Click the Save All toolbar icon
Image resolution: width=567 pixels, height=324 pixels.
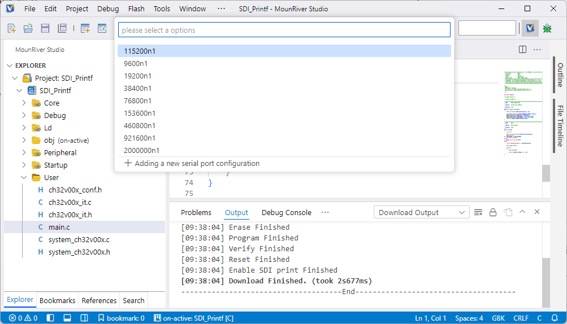click(x=62, y=28)
